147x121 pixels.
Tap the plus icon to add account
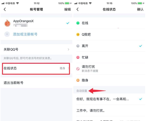point(7,34)
